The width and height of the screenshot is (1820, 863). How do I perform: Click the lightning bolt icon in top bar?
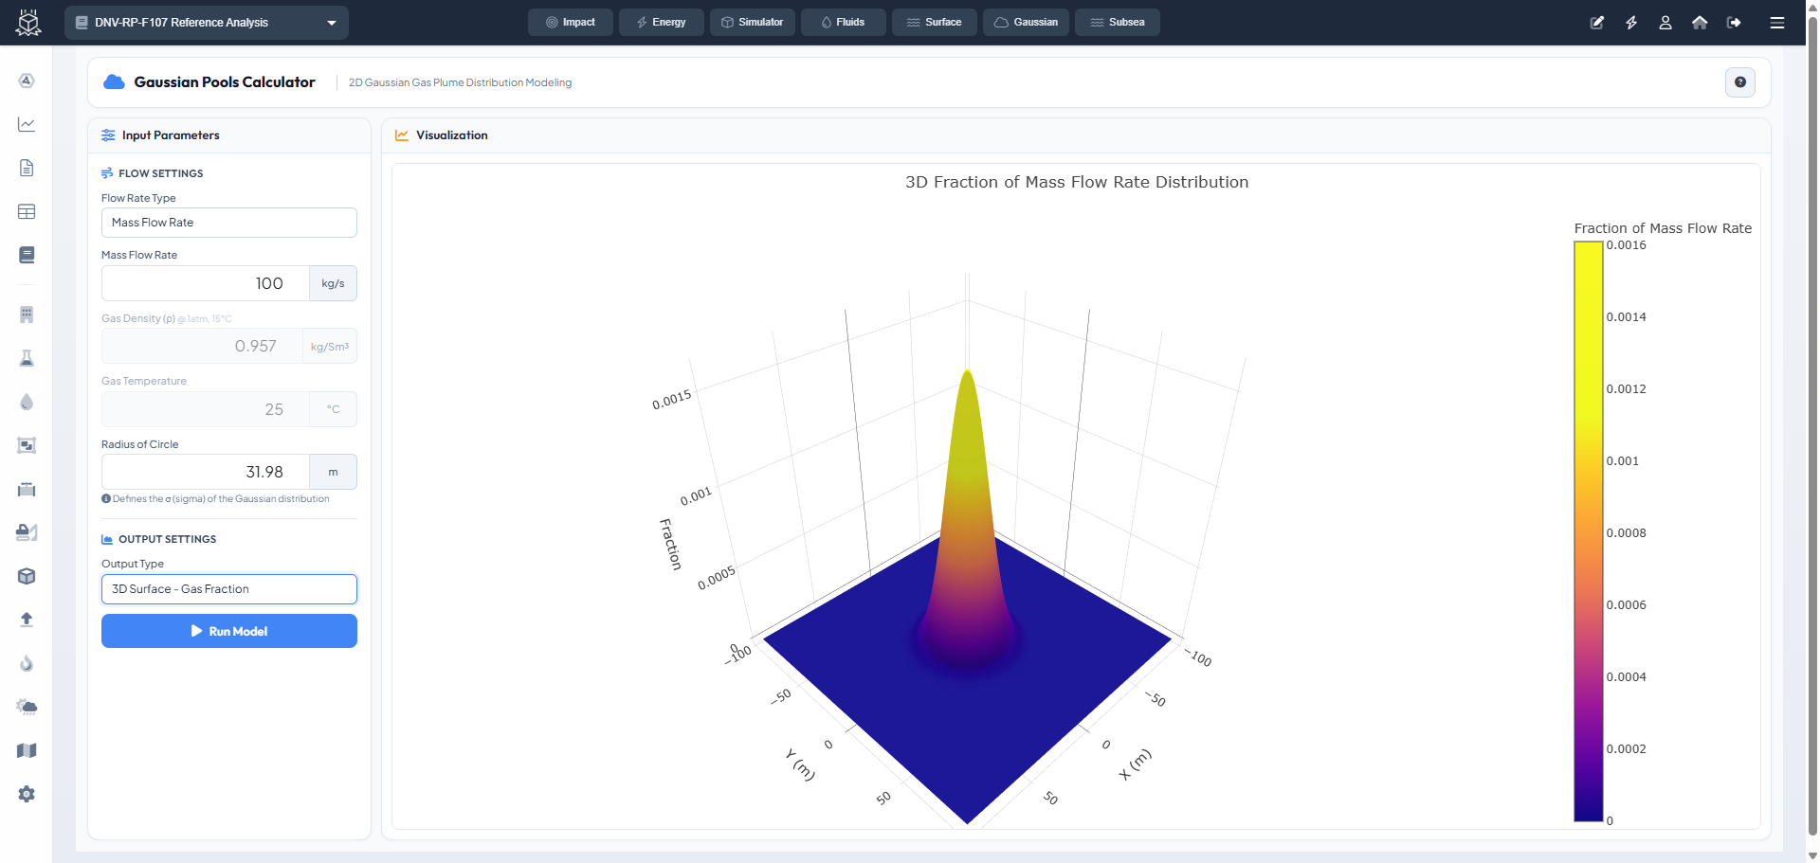pos(1632,22)
